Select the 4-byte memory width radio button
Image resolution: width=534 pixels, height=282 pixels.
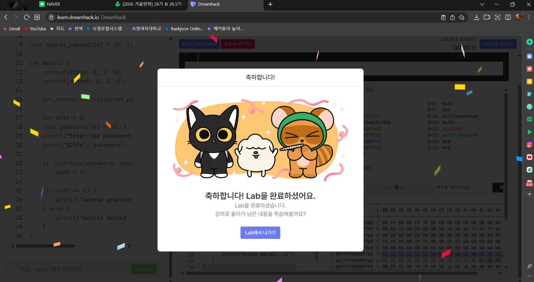[383, 187]
